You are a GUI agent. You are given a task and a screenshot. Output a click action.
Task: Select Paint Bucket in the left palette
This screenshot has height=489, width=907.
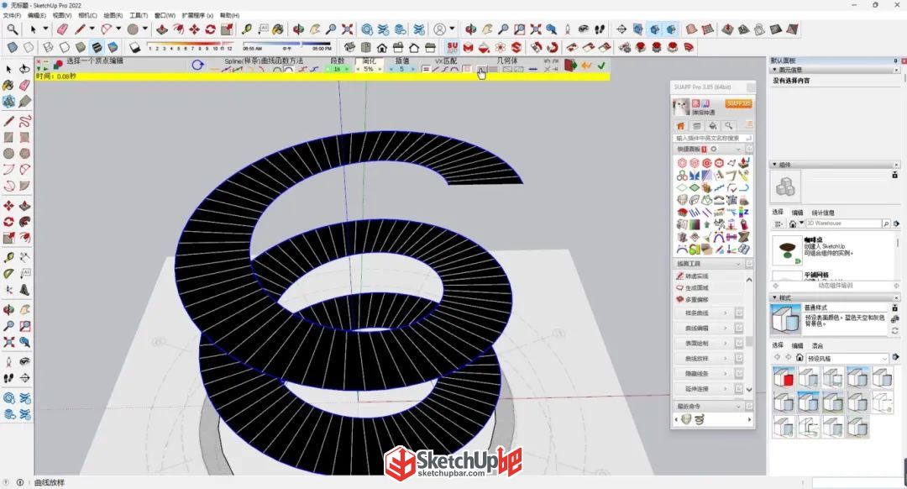coord(8,85)
